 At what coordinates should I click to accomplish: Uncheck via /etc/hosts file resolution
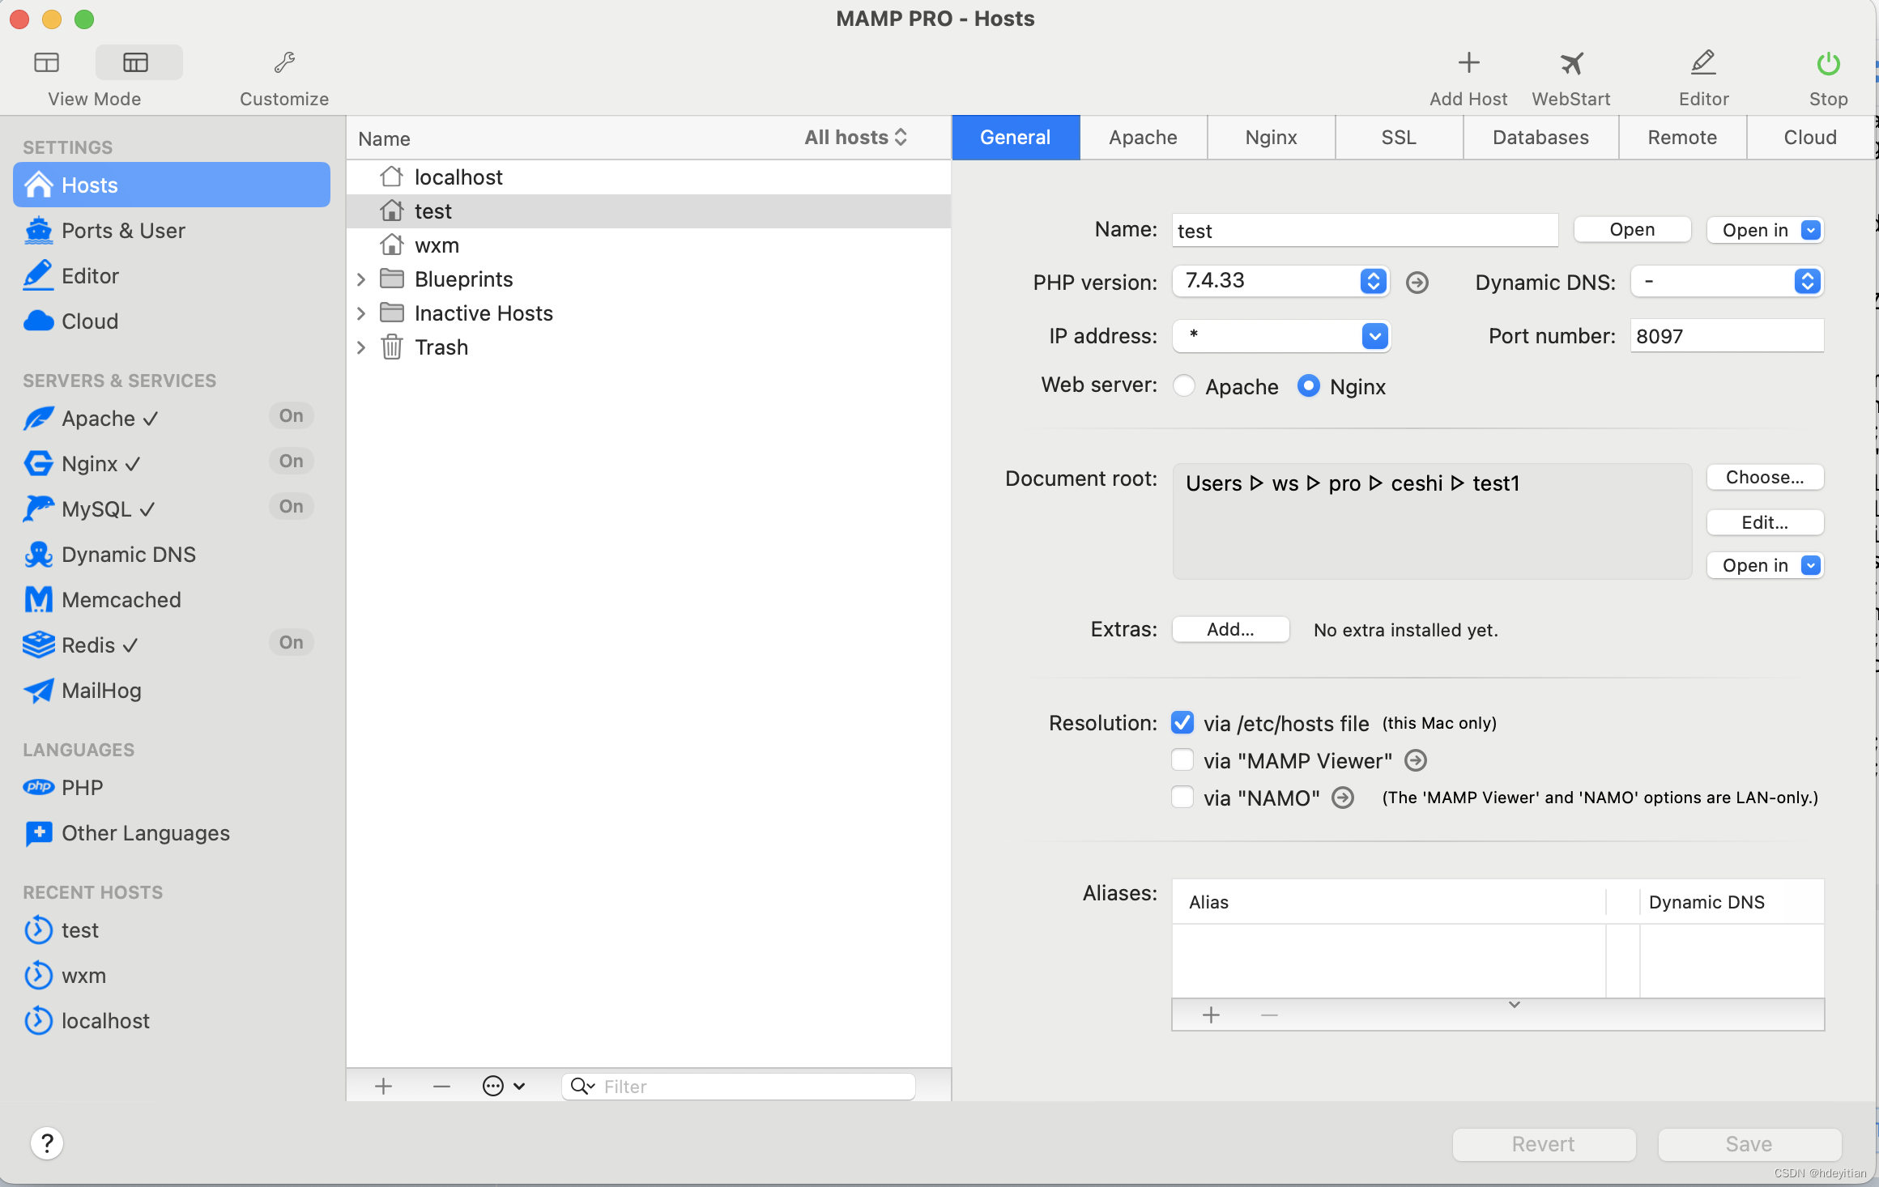[x=1182, y=723]
